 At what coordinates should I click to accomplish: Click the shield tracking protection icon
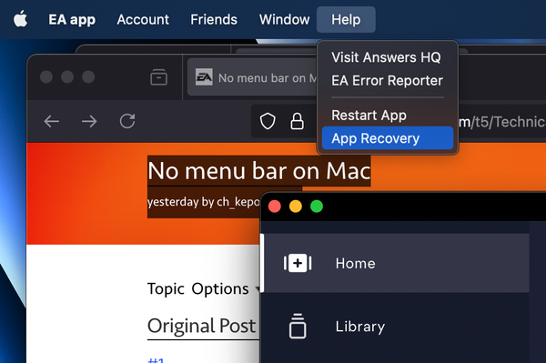click(268, 121)
